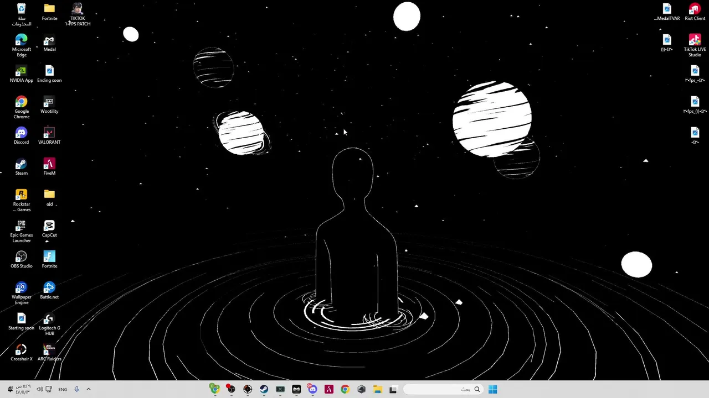The width and height of the screenshot is (709, 398).
Task: Launch the ARC Raiders desktop shortcut
Action: tap(49, 353)
